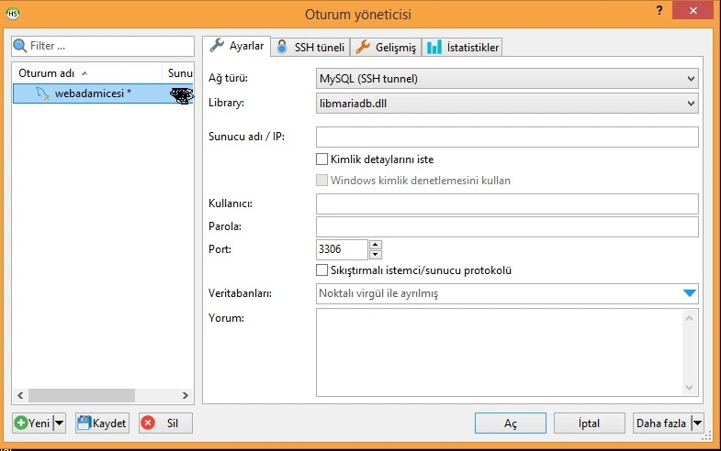Click the İptal button

pos(589,423)
